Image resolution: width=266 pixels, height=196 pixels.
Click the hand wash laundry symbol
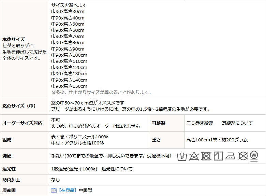tap(182, 156)
